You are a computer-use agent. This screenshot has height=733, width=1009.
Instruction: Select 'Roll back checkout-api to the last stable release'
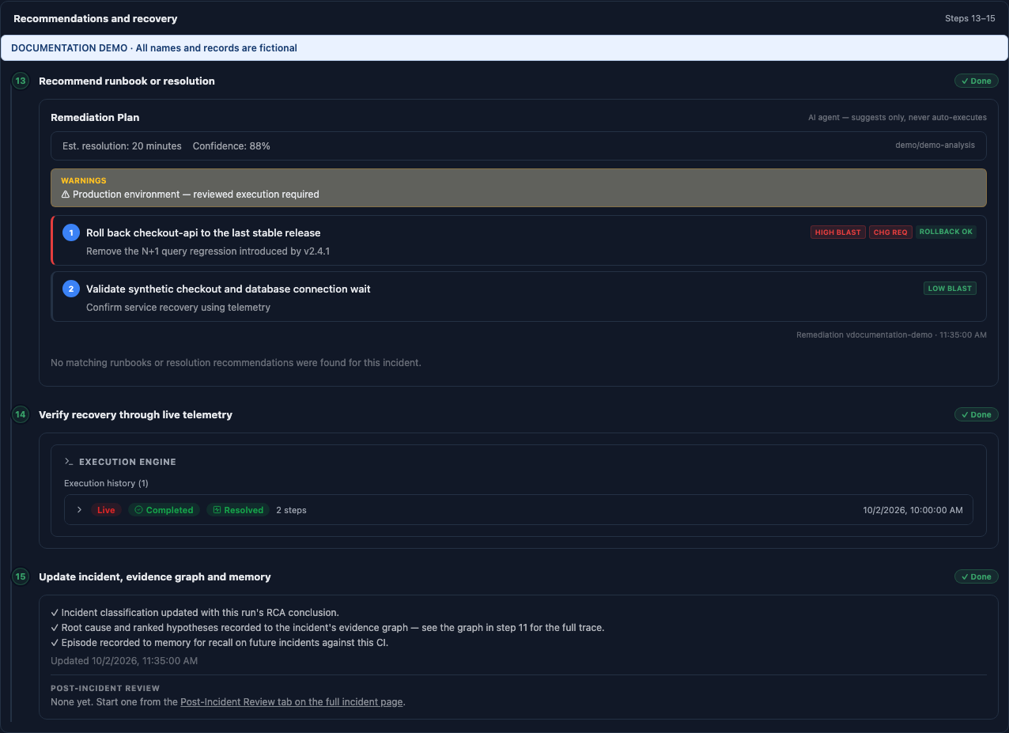click(203, 232)
